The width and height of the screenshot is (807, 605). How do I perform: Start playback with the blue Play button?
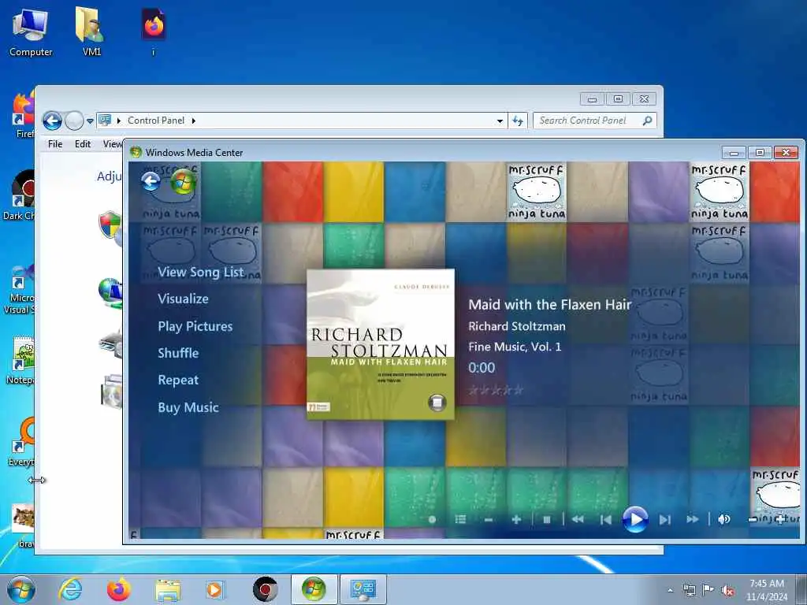634,520
